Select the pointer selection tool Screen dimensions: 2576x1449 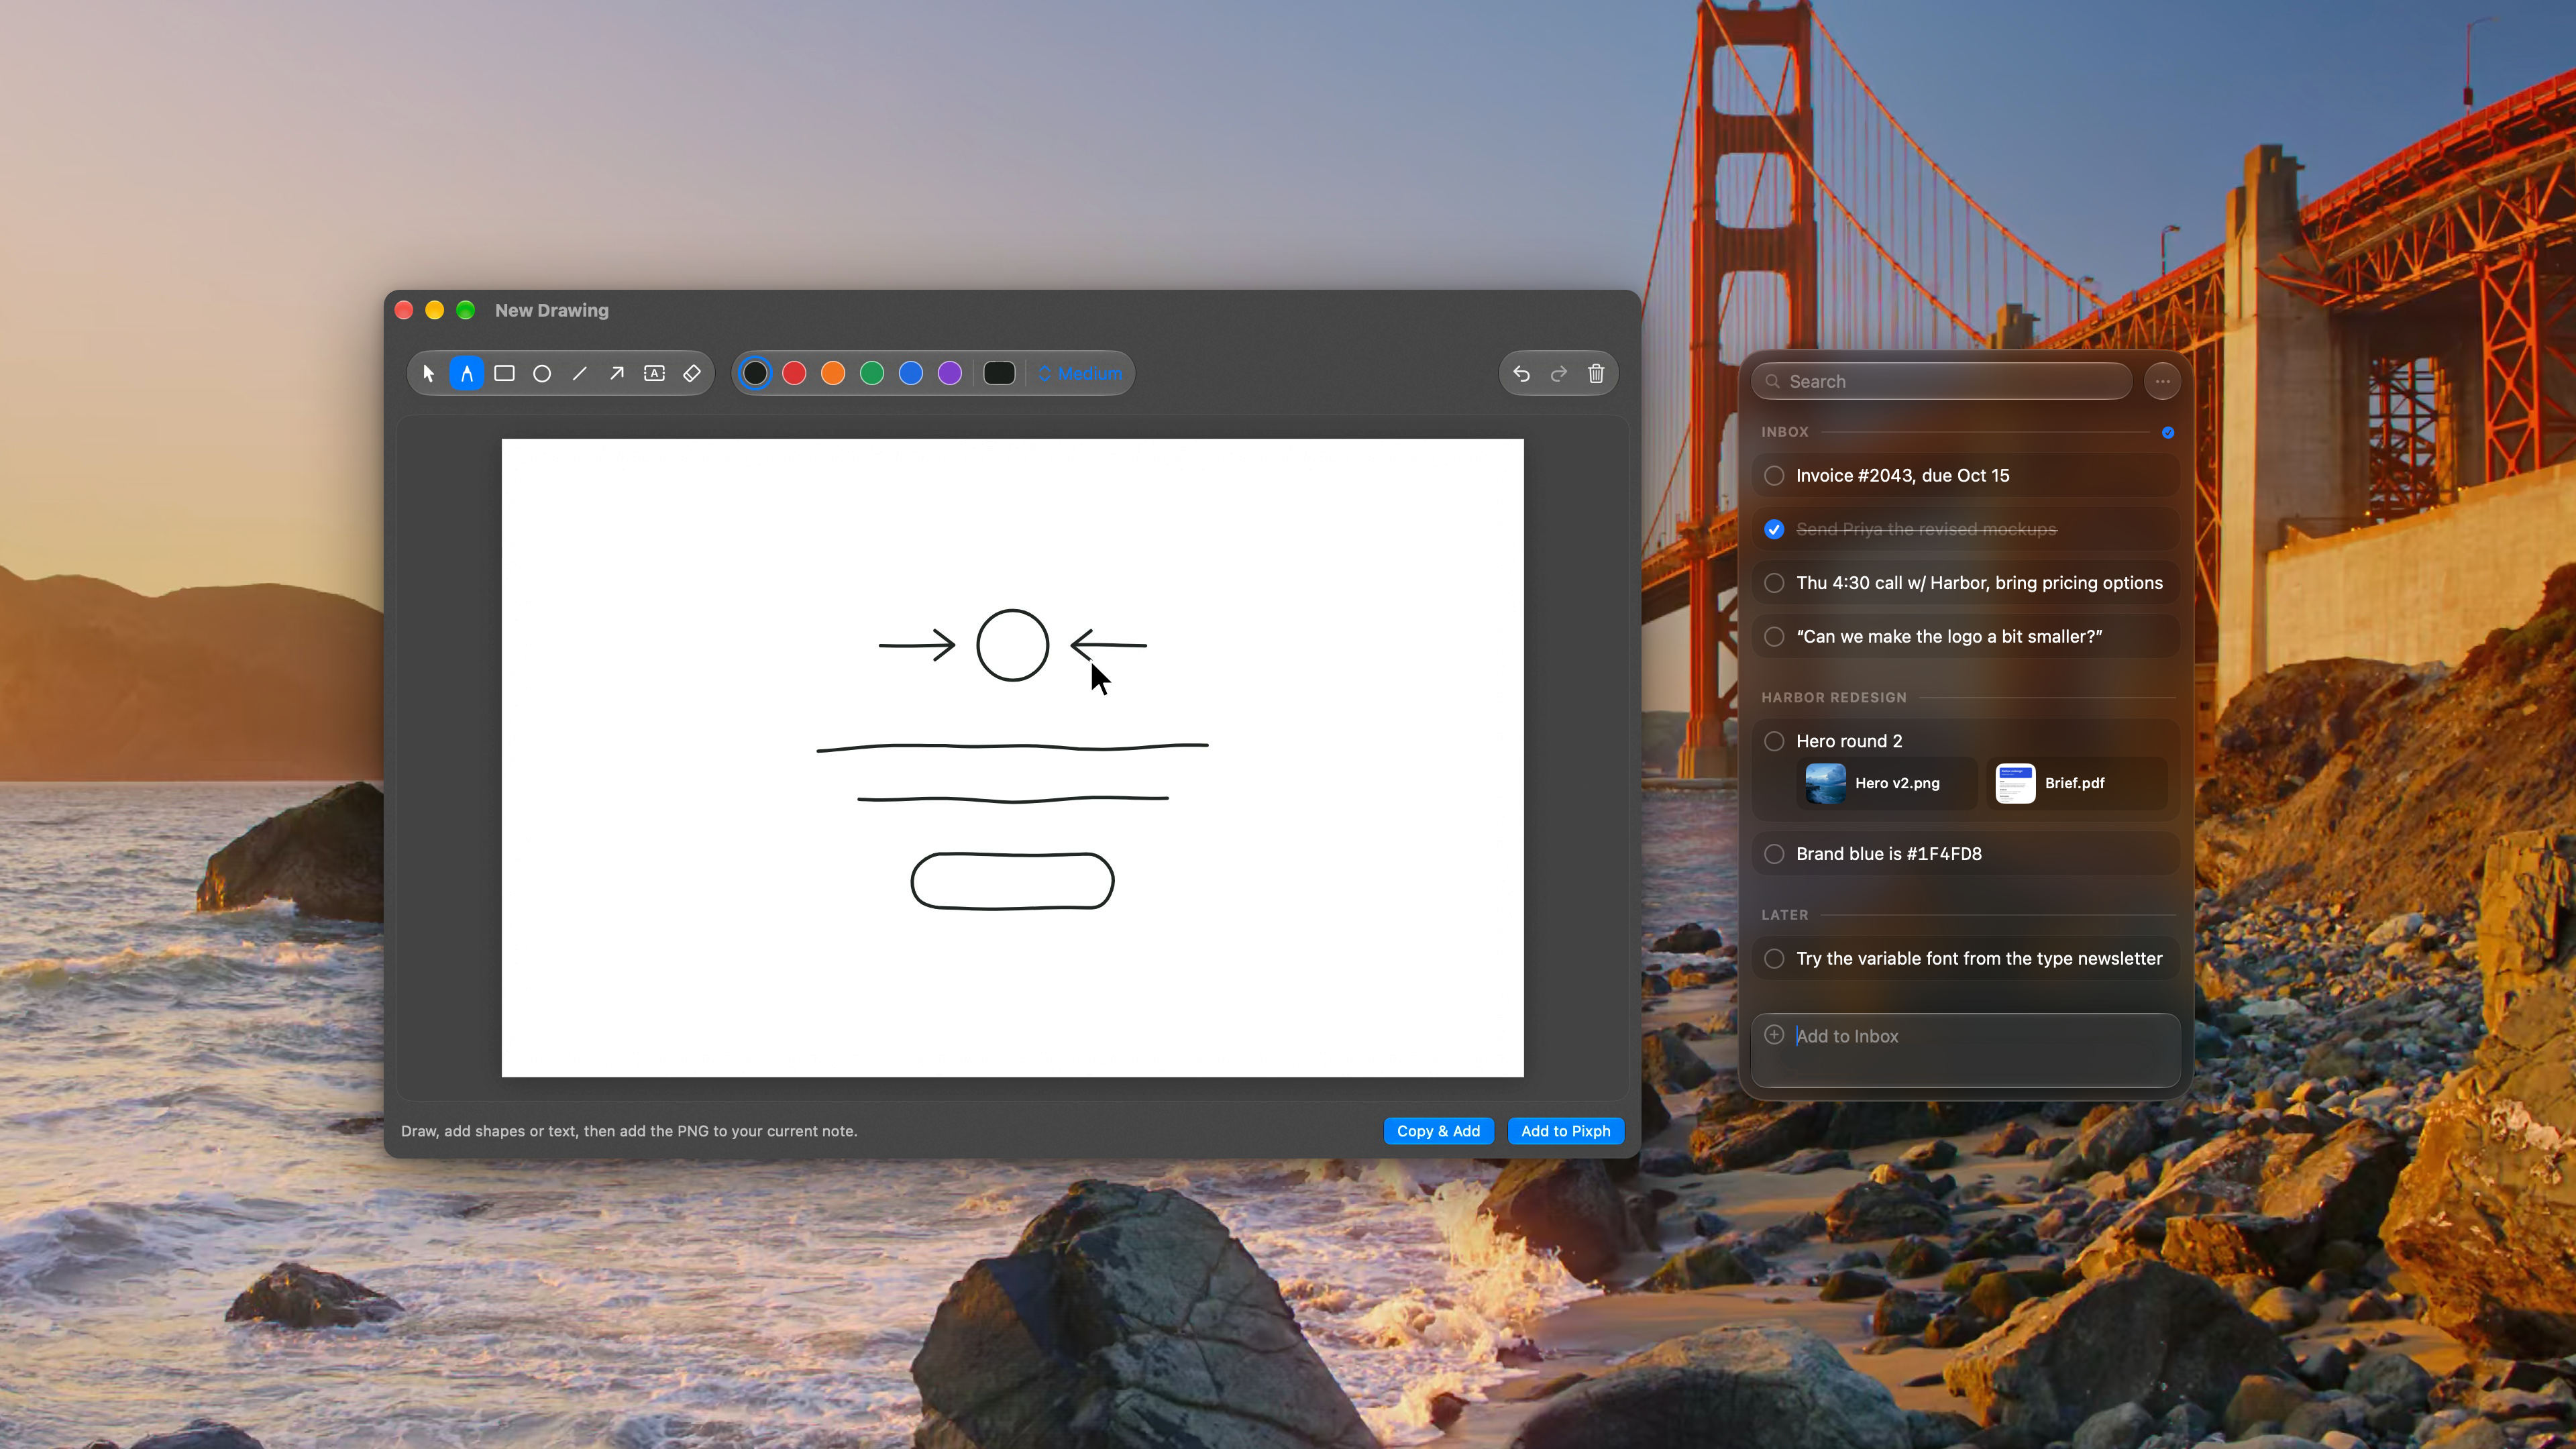pyautogui.click(x=429, y=373)
